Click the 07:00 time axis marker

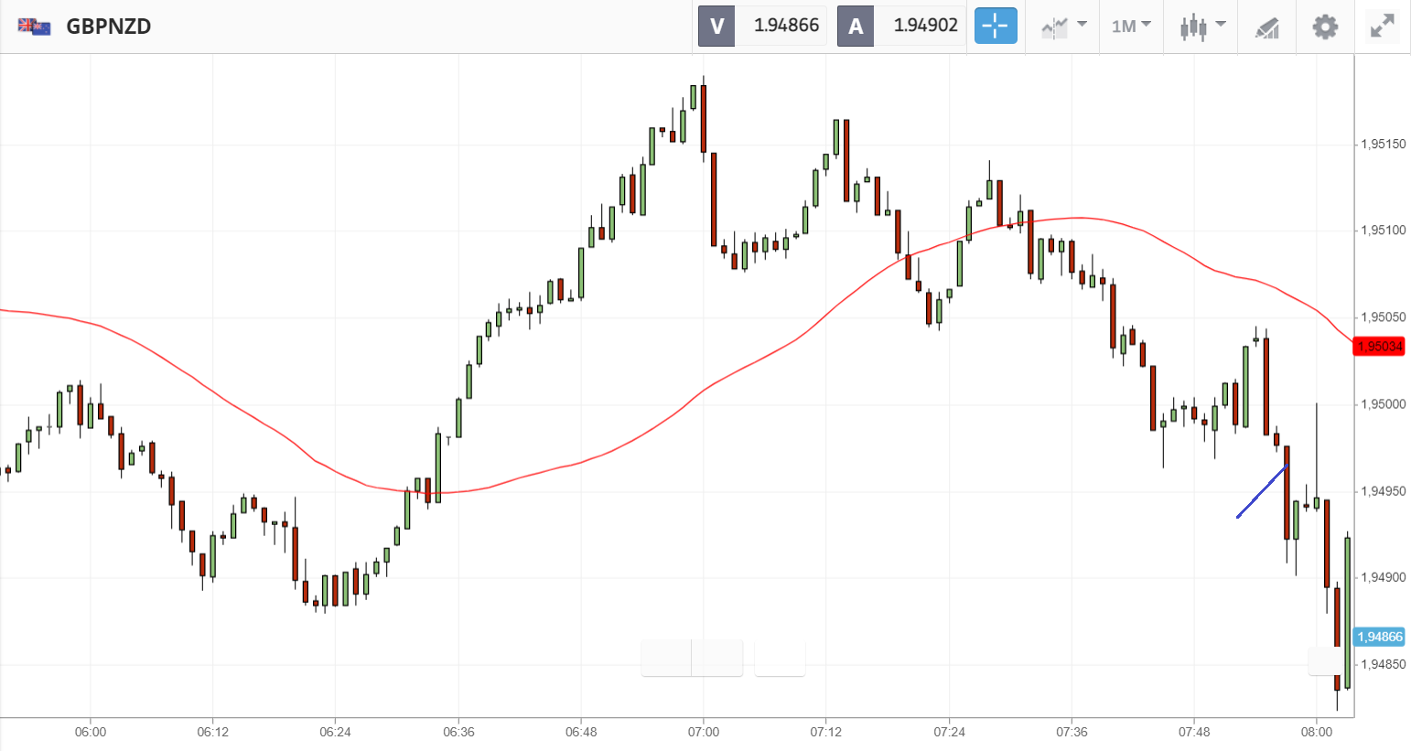(x=703, y=732)
